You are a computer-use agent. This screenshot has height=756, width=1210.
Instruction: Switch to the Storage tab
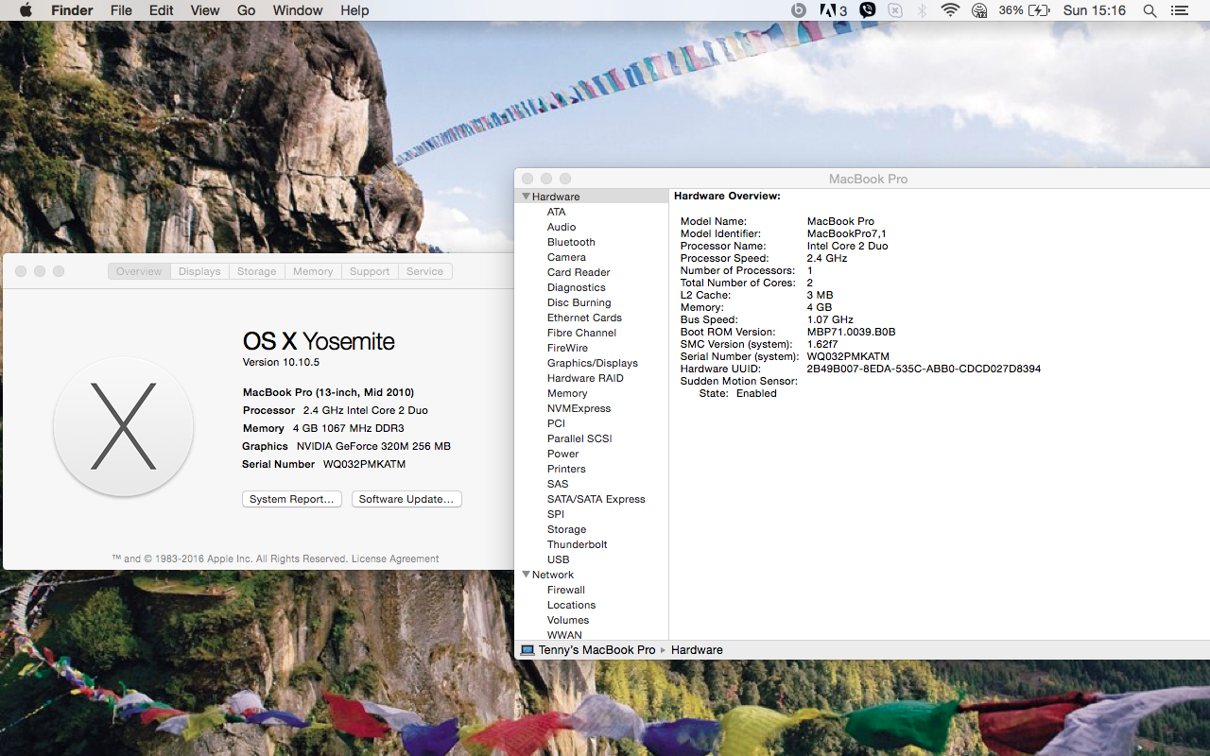point(257,271)
